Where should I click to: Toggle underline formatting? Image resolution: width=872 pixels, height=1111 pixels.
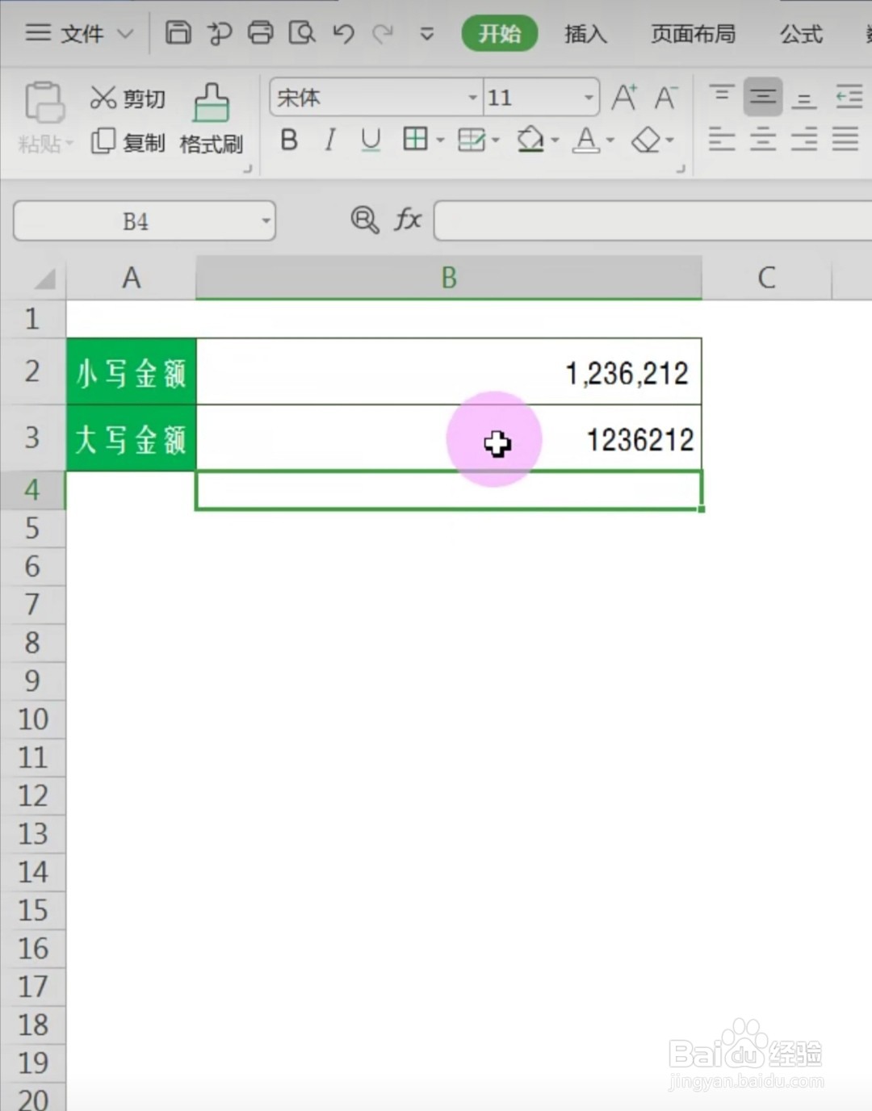(x=371, y=140)
